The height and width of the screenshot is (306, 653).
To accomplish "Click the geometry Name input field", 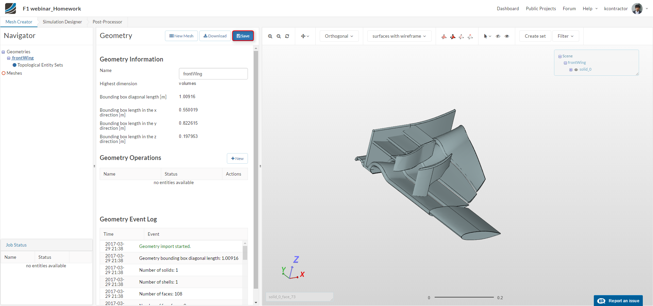I will (213, 74).
